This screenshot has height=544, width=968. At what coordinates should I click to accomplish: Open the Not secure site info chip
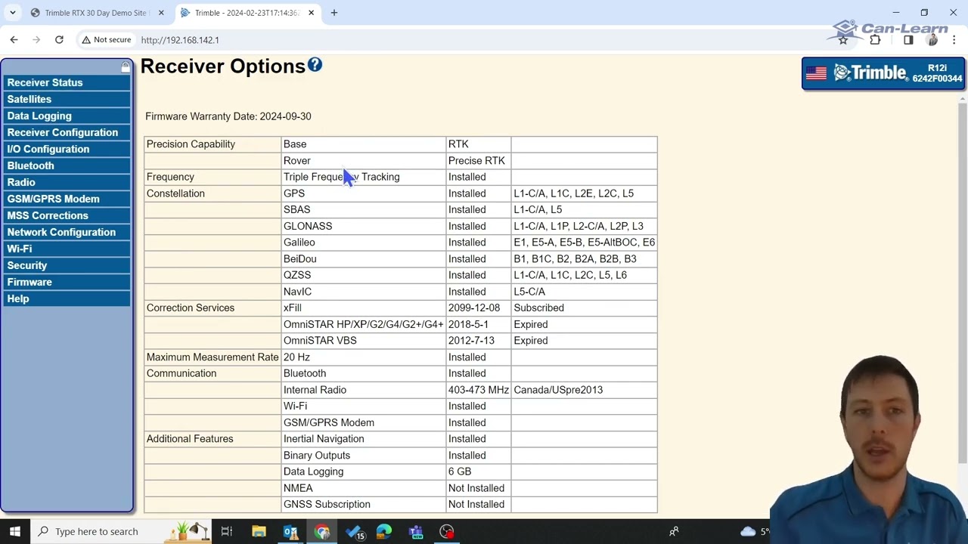[107, 40]
